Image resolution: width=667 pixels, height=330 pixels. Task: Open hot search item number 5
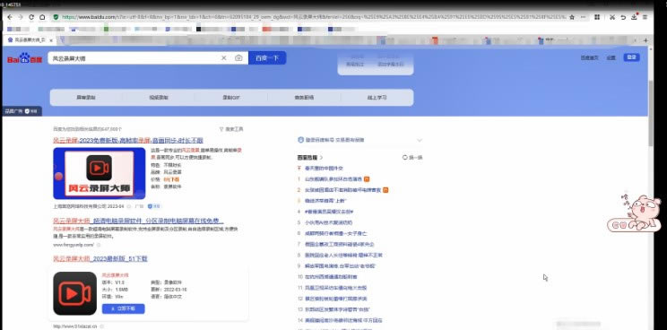pyautogui.click(x=328, y=222)
